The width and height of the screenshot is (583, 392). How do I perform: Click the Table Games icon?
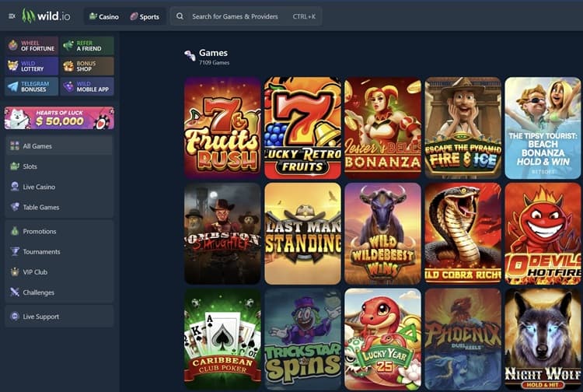[x=15, y=207]
